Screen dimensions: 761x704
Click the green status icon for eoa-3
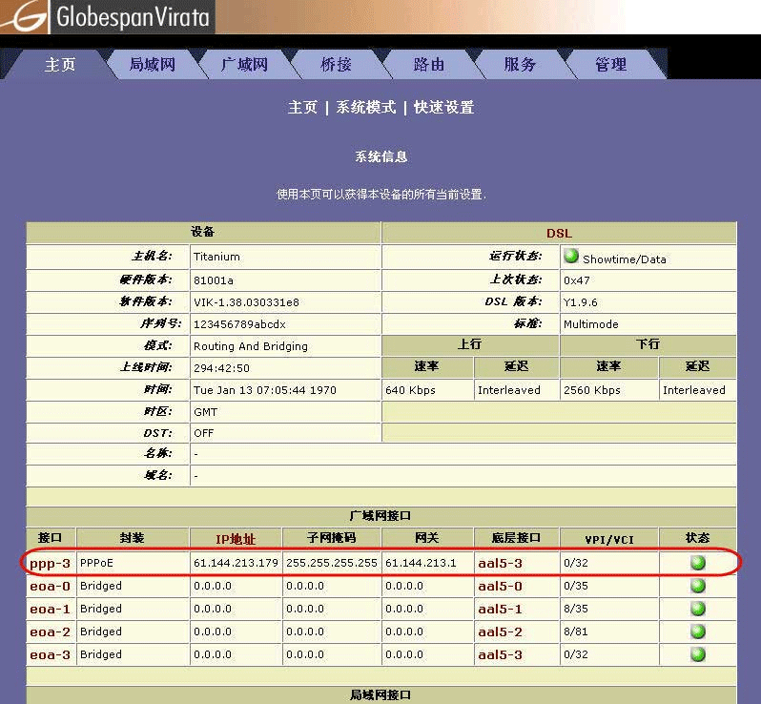[x=698, y=654]
